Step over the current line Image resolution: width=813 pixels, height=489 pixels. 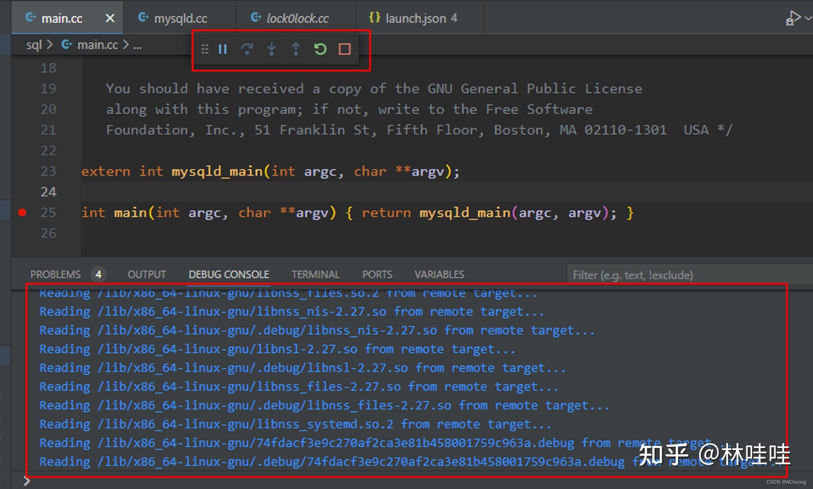click(x=247, y=49)
